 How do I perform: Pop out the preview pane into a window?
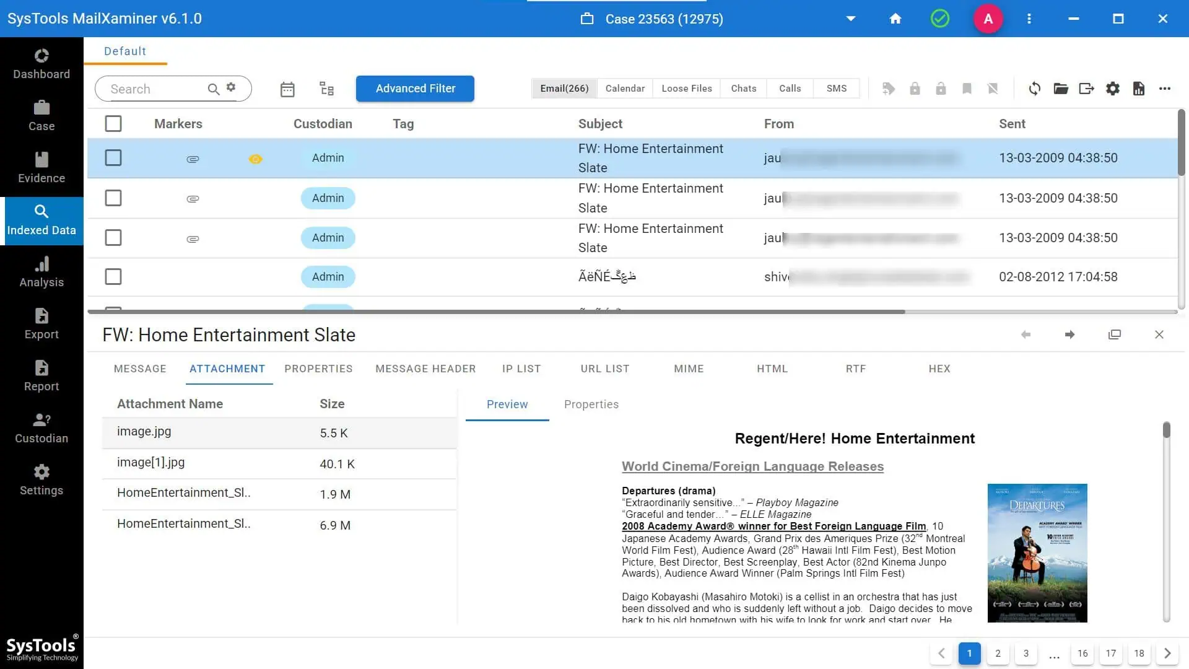(x=1115, y=334)
